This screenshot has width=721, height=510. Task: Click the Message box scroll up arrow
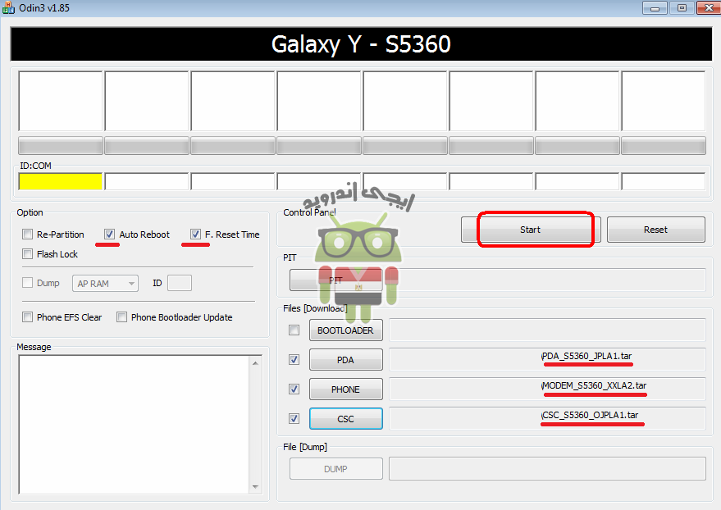tap(256, 363)
